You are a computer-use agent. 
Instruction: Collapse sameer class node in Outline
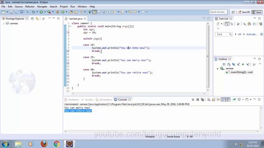coord(217,69)
